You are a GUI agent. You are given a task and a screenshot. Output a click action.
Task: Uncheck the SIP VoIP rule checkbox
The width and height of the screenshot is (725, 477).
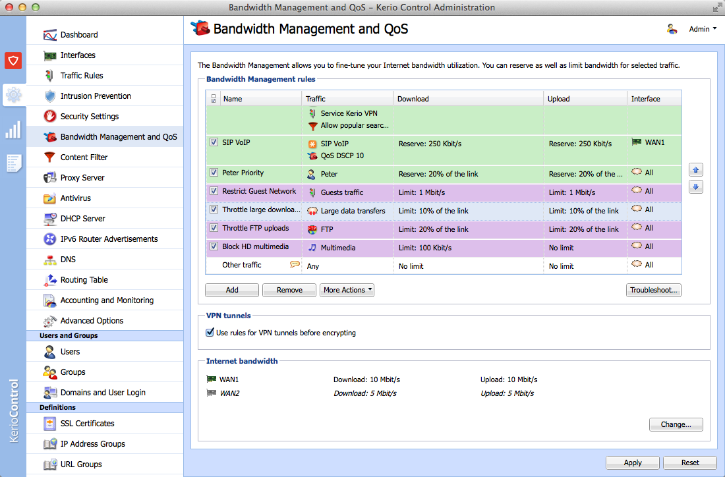tap(214, 142)
